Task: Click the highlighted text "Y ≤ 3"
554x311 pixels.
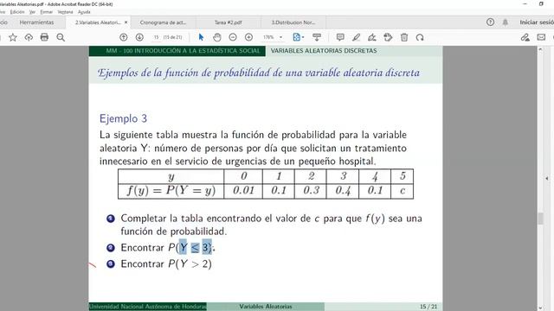Action: click(196, 248)
